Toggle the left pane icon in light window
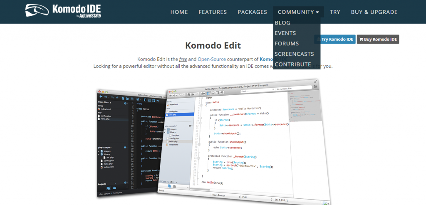 209,93
